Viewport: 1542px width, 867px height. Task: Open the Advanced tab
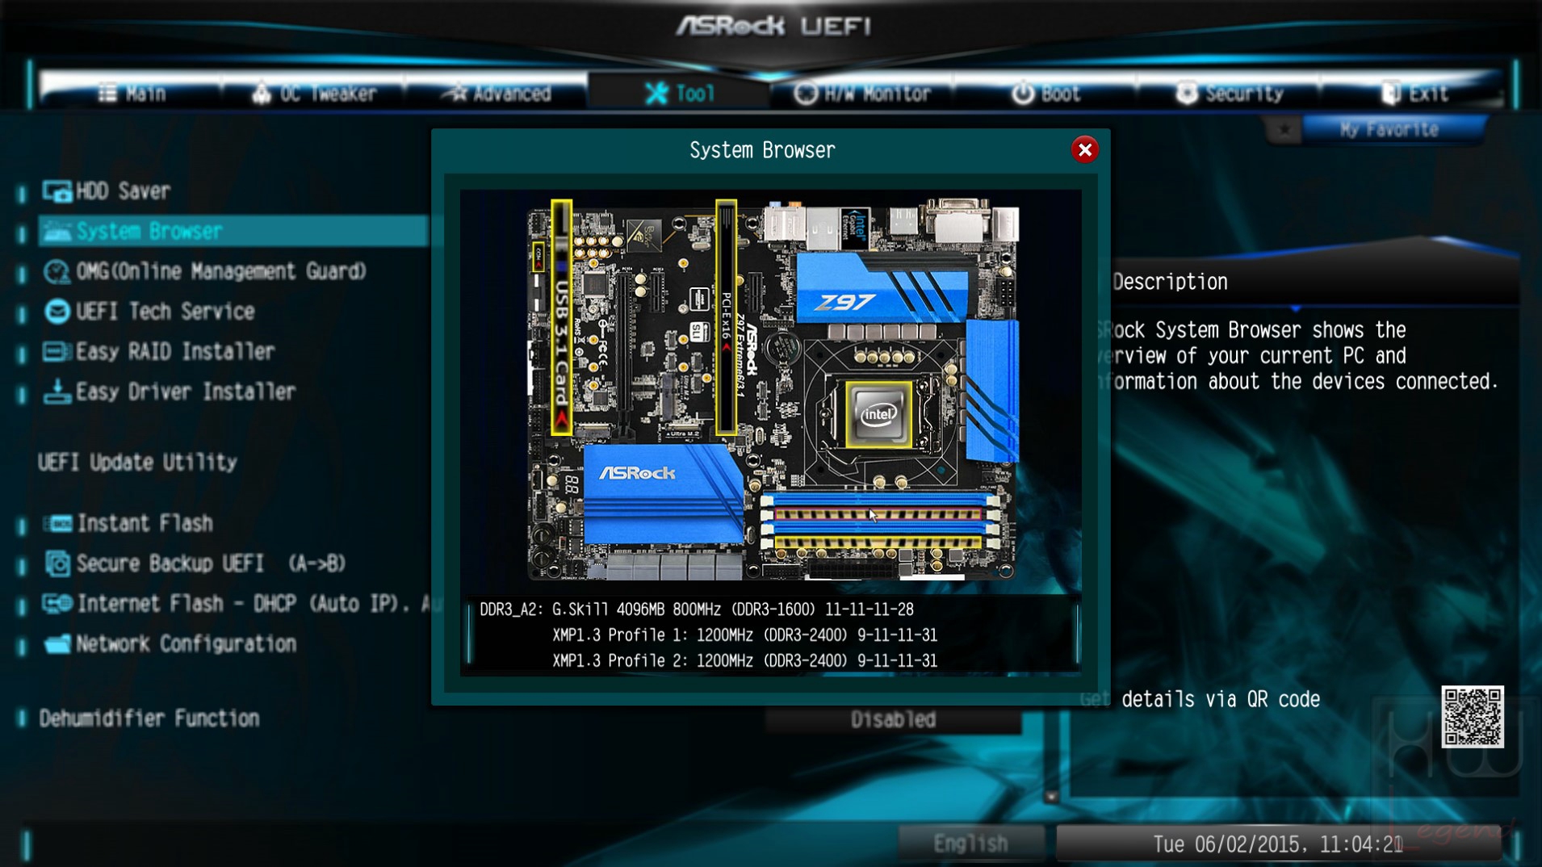[497, 94]
